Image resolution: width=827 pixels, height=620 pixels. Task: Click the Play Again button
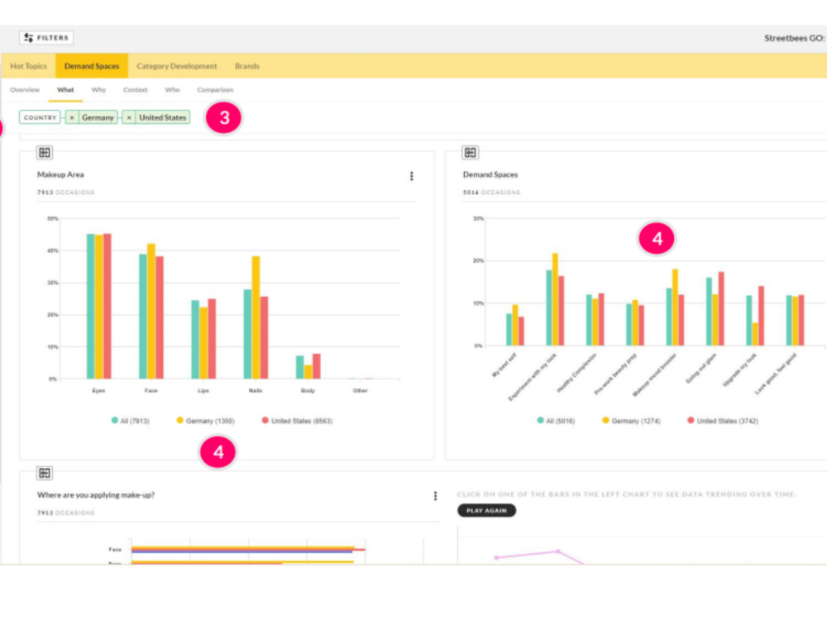coord(486,510)
